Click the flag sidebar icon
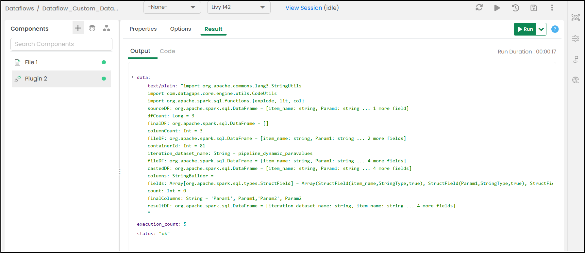Screen dimensions: 585x253 [x=576, y=59]
